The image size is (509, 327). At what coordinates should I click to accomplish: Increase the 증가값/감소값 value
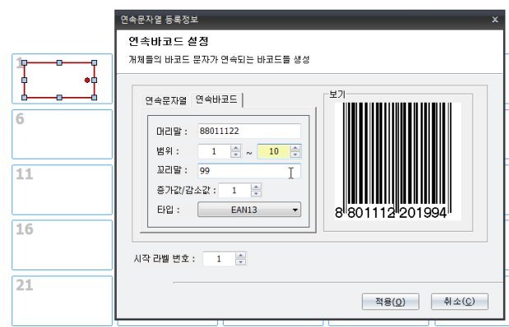click(256, 187)
